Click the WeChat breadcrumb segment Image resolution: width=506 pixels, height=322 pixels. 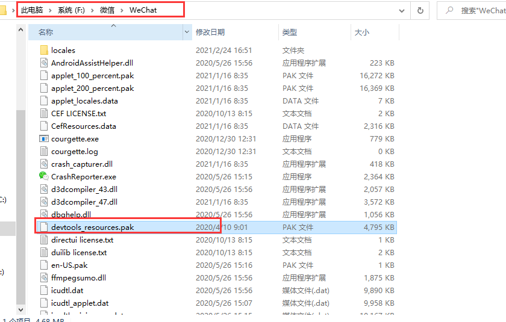(x=143, y=10)
